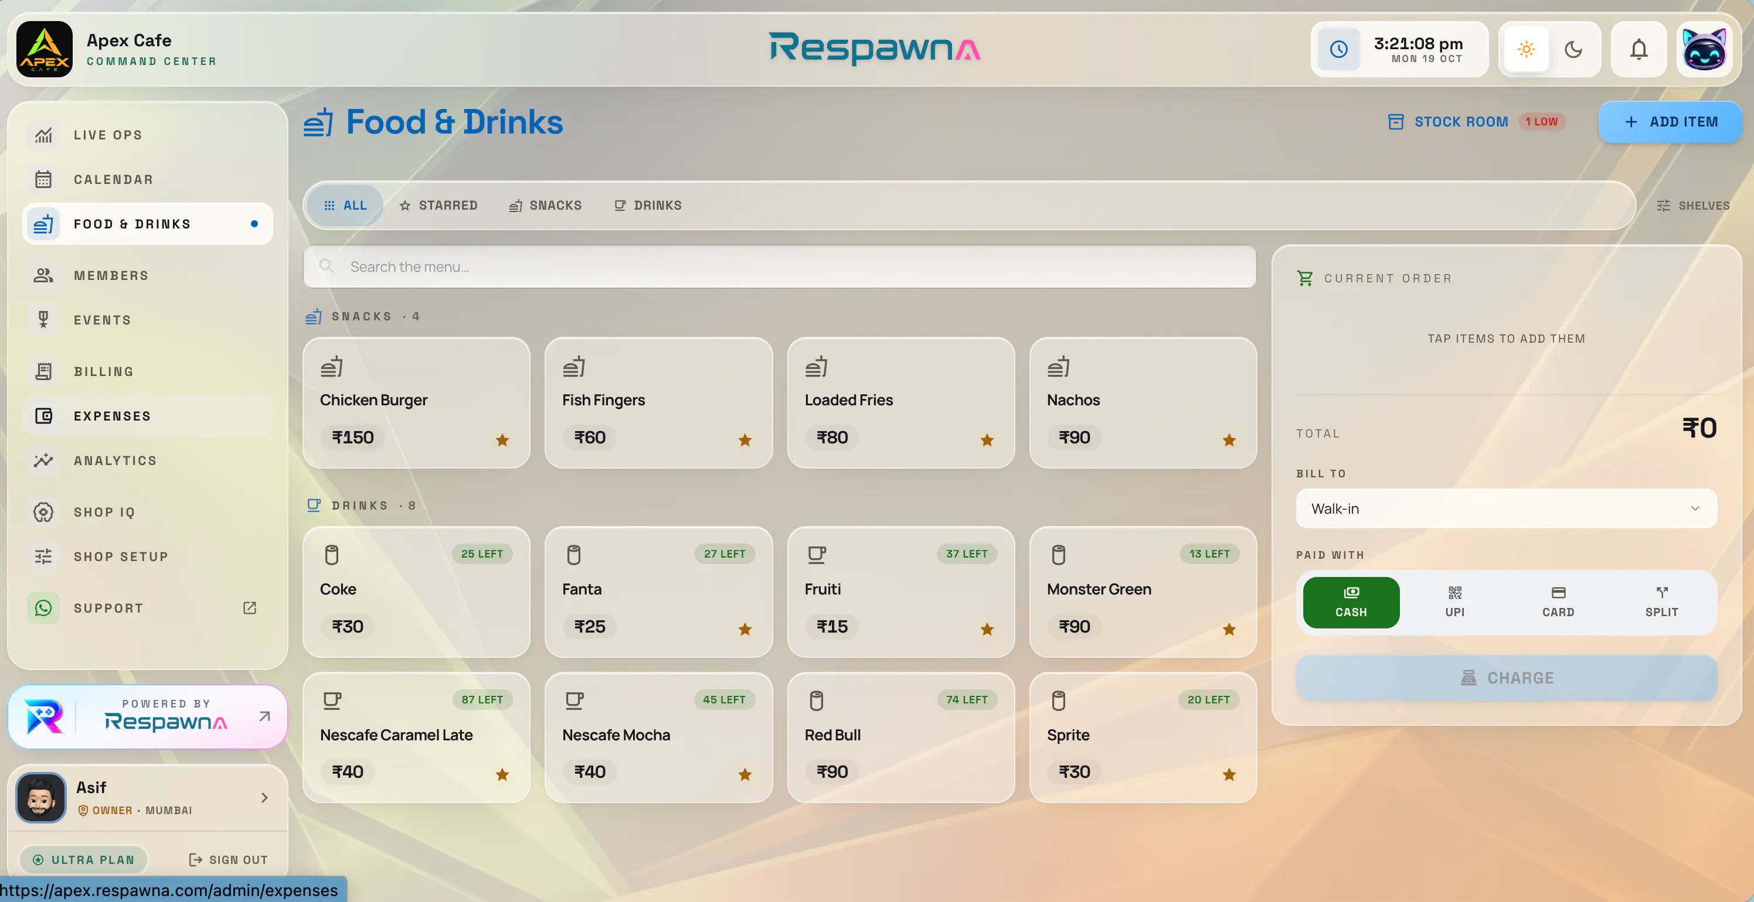This screenshot has height=902, width=1754.
Task: Click the Analytics chart icon
Action: click(43, 460)
